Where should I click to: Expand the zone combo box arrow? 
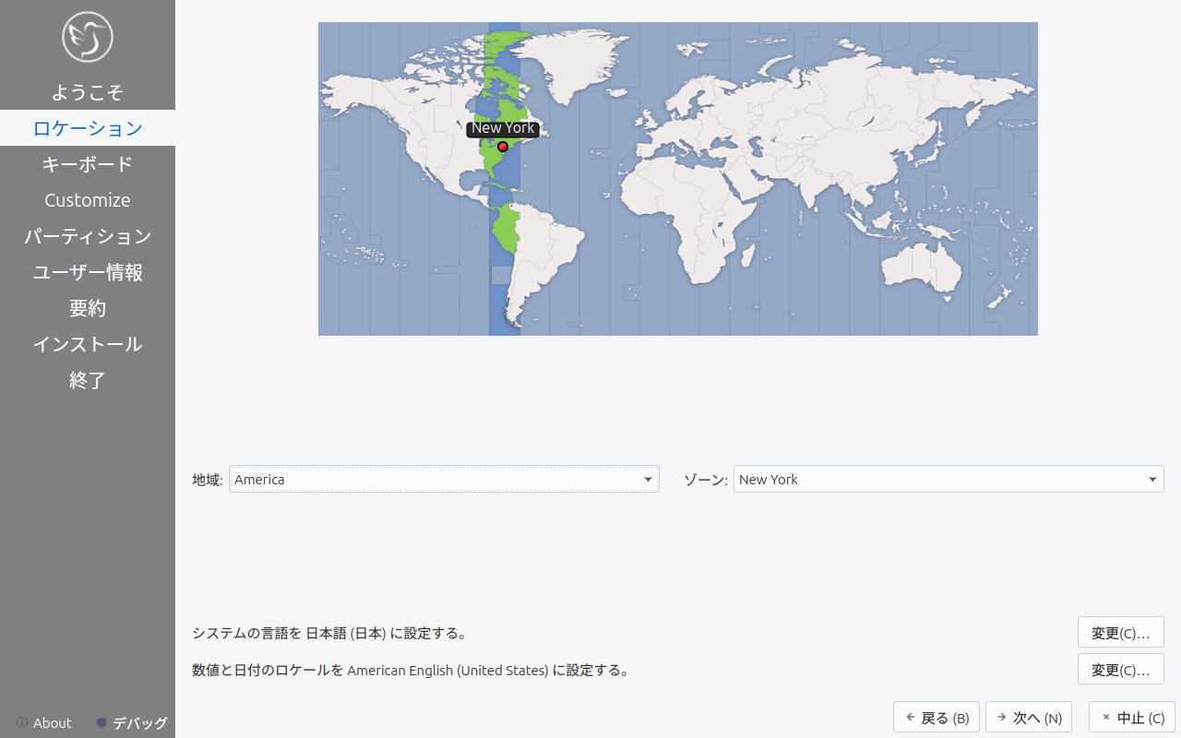coord(1152,480)
